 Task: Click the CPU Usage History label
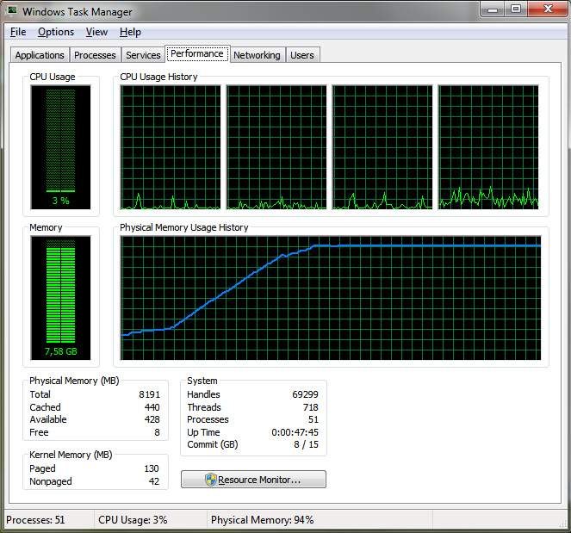click(158, 77)
